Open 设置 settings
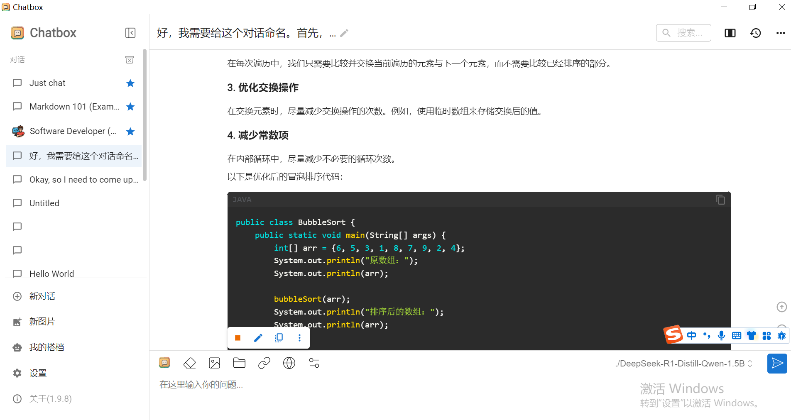 click(x=38, y=373)
